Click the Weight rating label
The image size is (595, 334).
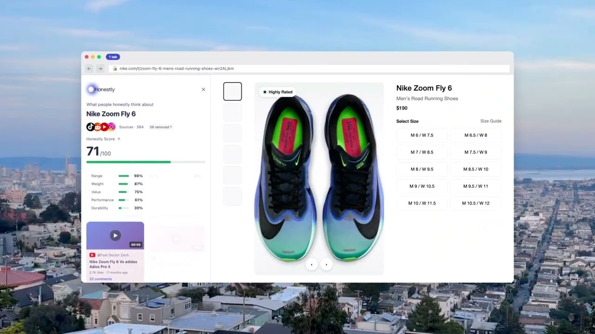point(97,184)
